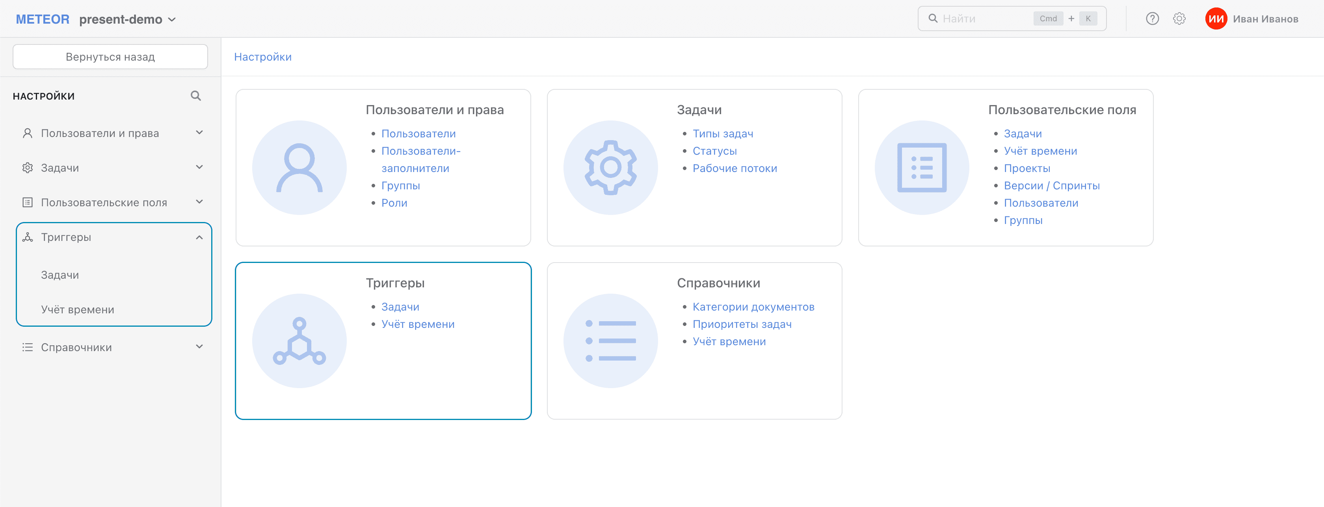This screenshot has height=507, width=1324.
Task: Open settings via the header gear icon
Action: pos(1179,19)
